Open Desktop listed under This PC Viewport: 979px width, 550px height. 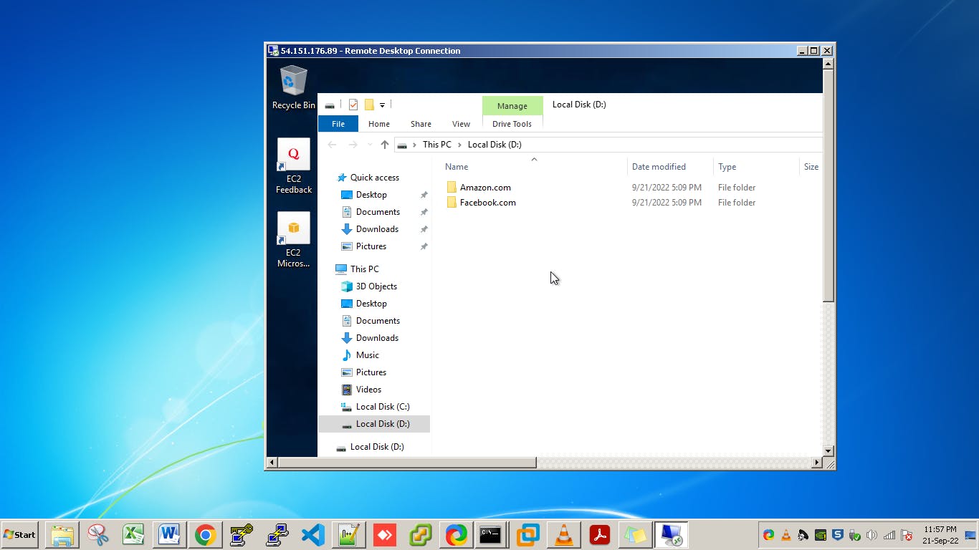(371, 304)
